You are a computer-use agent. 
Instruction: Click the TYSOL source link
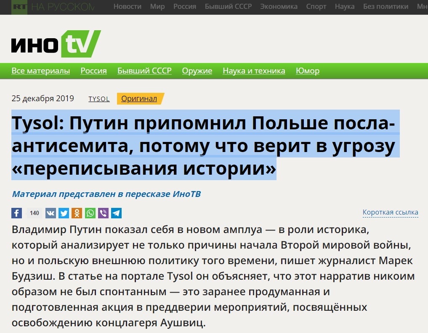(x=99, y=99)
